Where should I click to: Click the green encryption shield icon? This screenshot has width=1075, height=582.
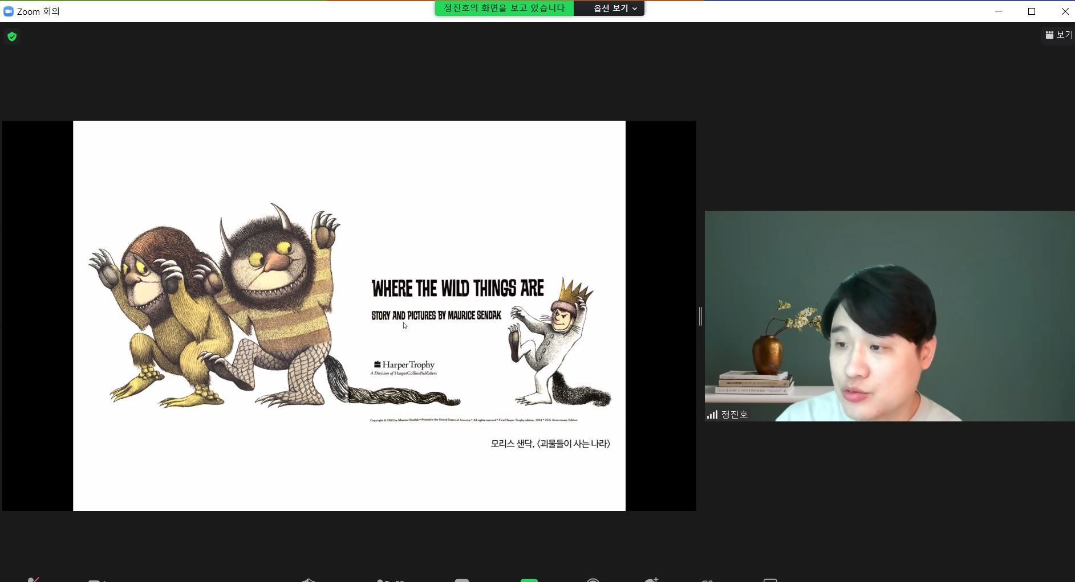point(12,37)
